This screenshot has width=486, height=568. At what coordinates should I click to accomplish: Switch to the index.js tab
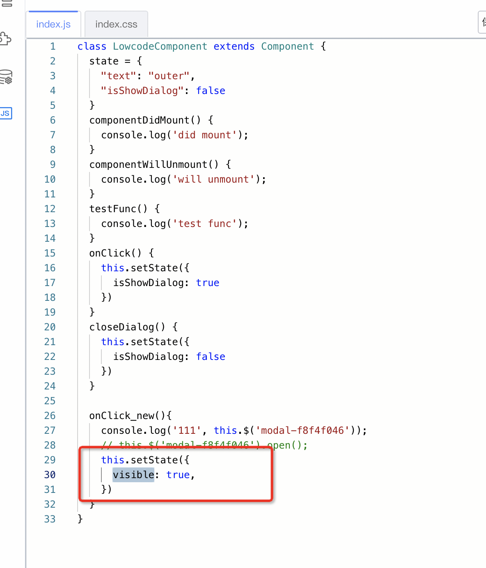coord(53,24)
